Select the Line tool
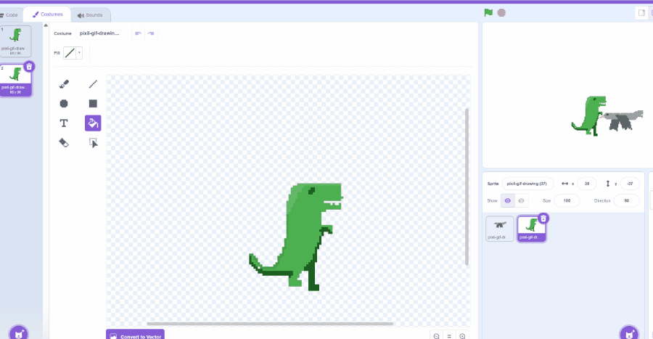This screenshot has width=653, height=339. coord(93,84)
